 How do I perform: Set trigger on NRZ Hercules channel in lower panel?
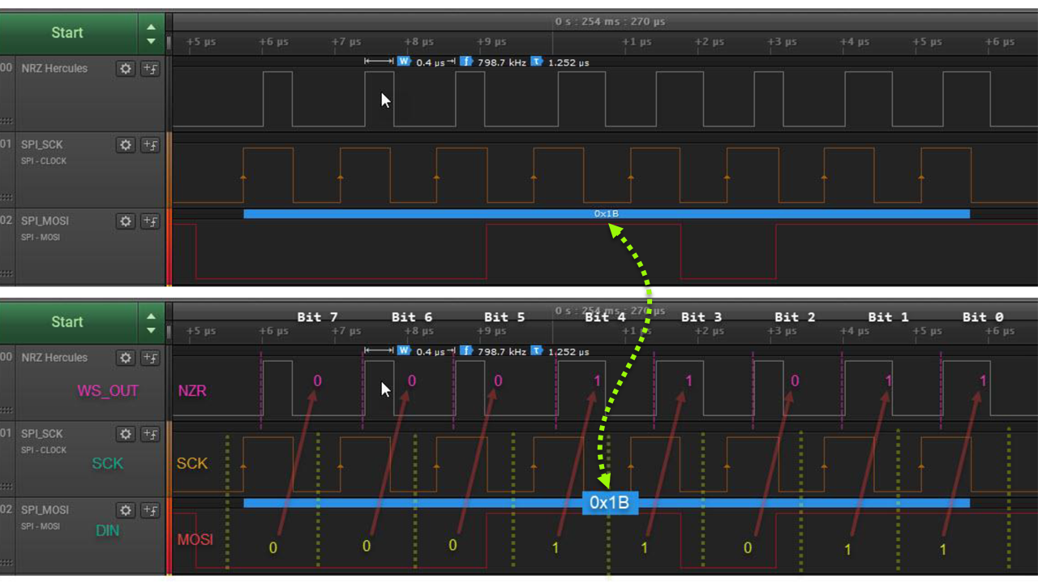tap(150, 358)
